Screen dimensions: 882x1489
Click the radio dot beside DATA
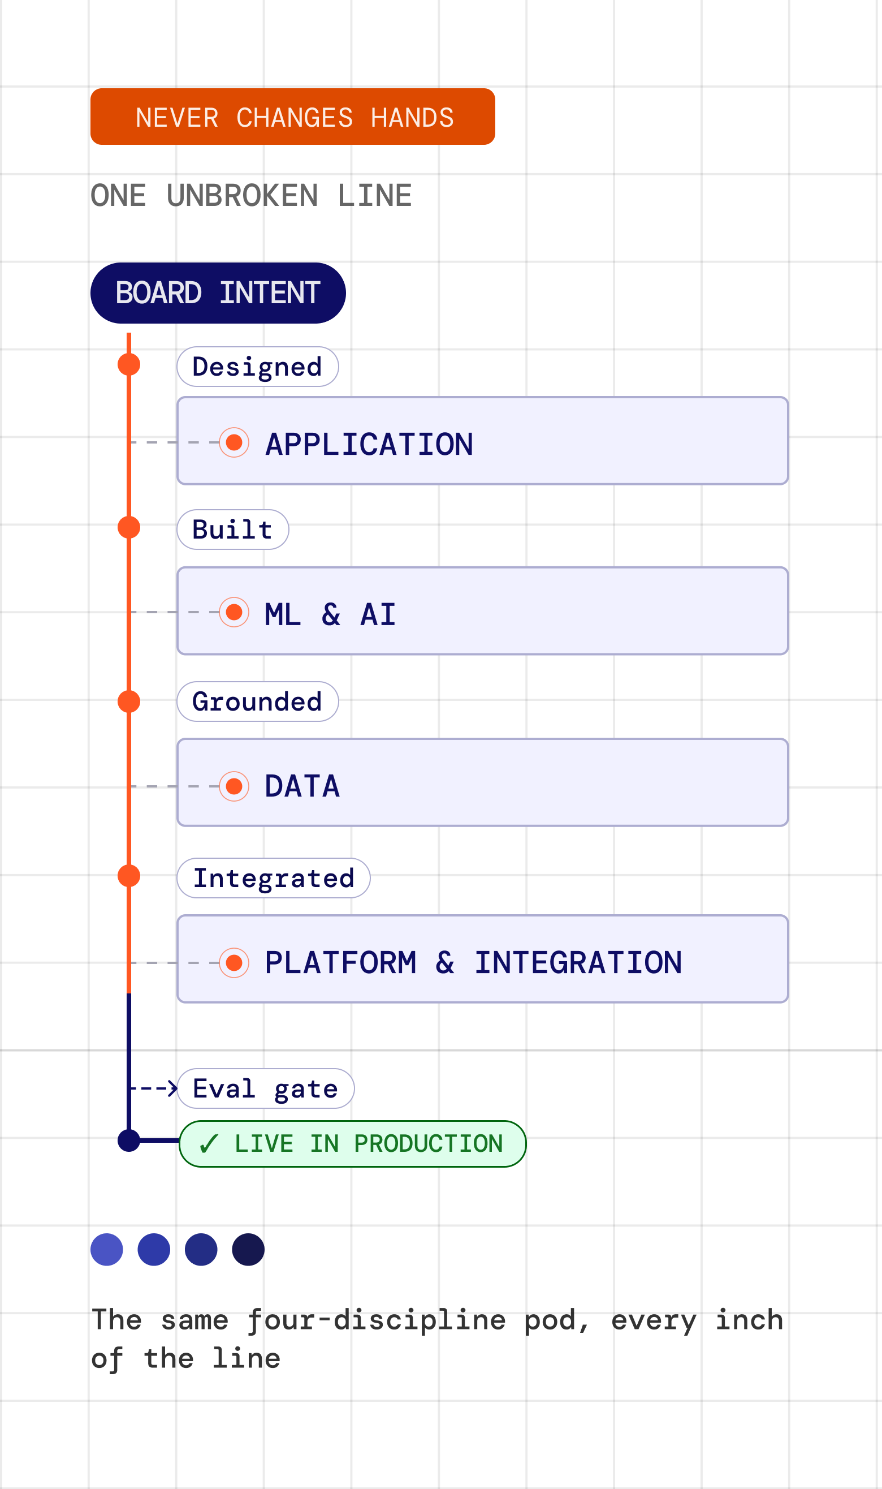click(x=234, y=786)
